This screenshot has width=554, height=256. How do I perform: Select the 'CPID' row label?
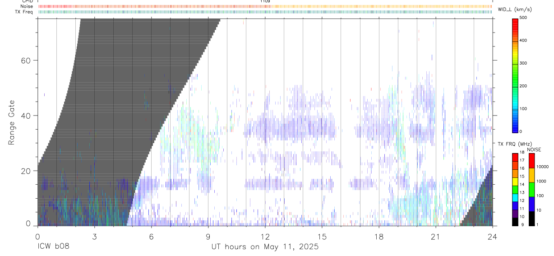[x=27, y=1]
